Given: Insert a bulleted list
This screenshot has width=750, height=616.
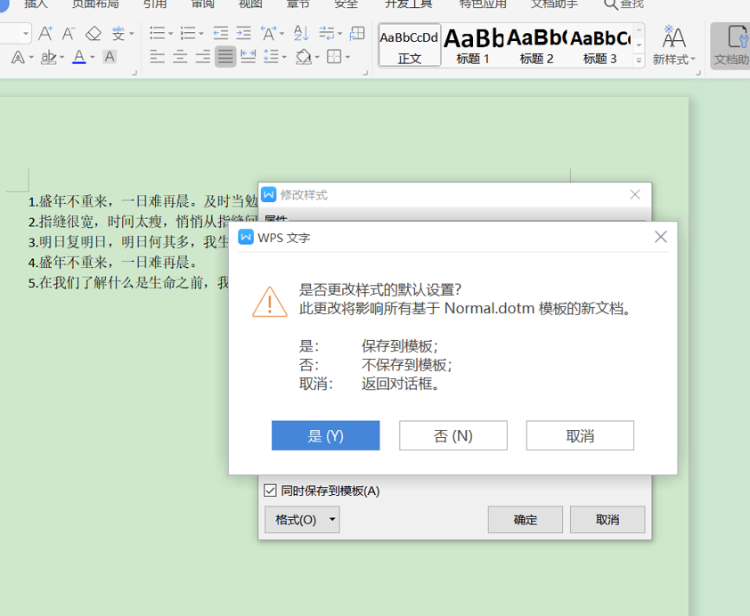Looking at the screenshot, I should pyautogui.click(x=158, y=34).
